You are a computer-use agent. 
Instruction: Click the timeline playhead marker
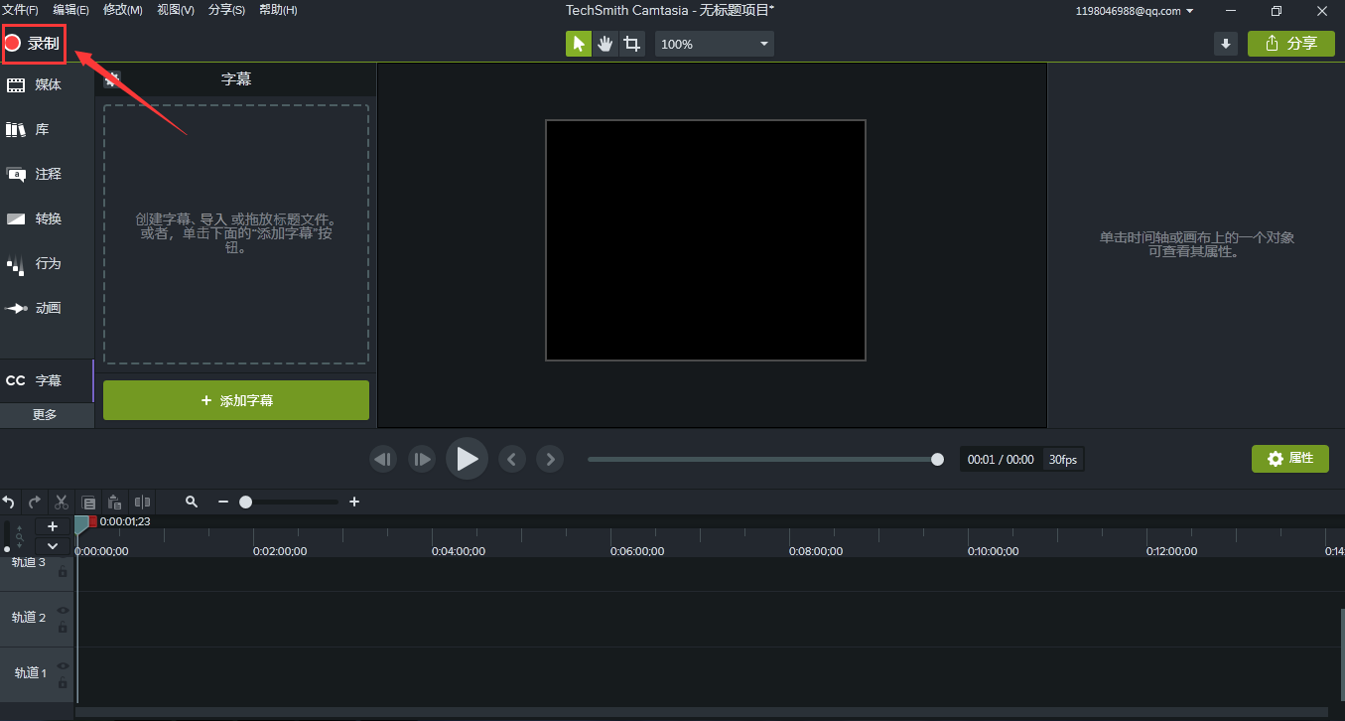pos(82,524)
